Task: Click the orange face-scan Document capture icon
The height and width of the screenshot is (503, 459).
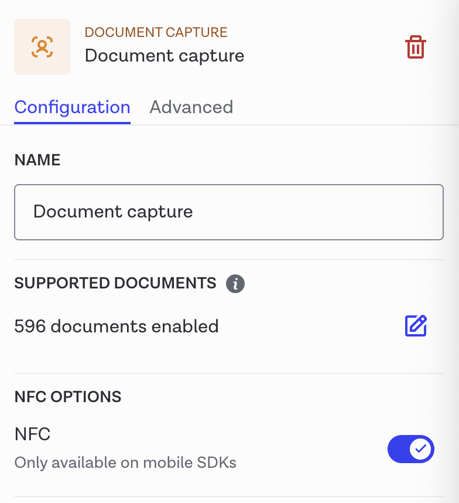Action: tap(42, 47)
